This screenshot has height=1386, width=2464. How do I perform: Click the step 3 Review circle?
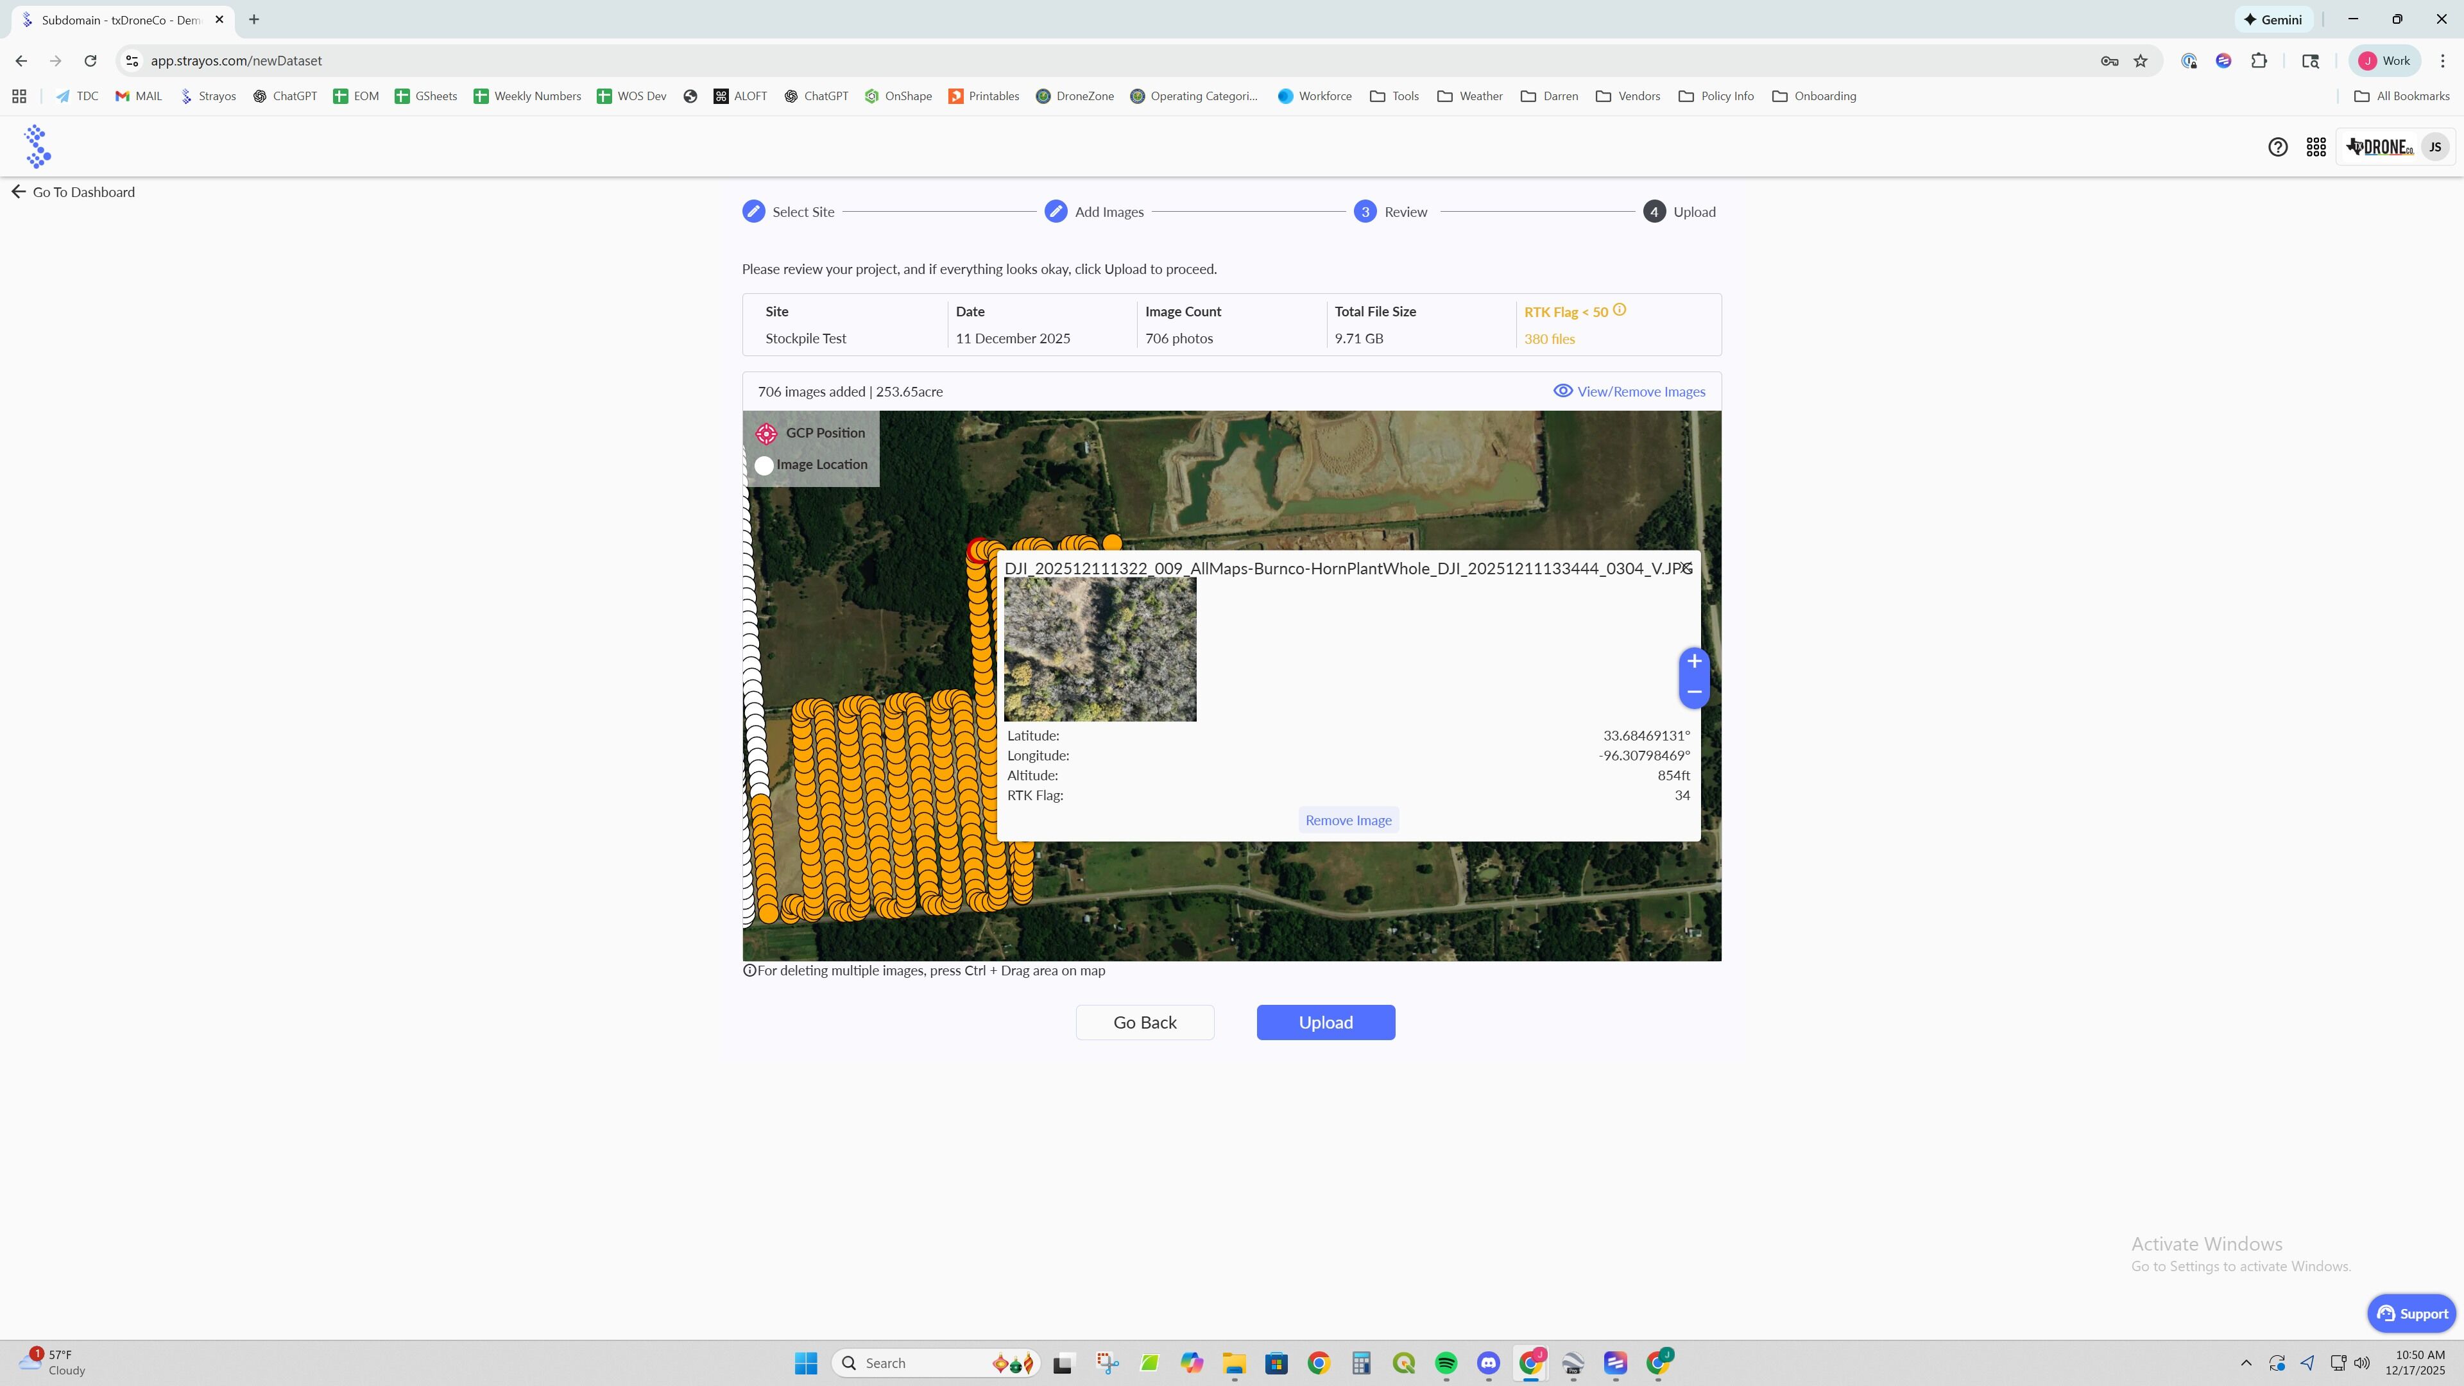point(1365,211)
